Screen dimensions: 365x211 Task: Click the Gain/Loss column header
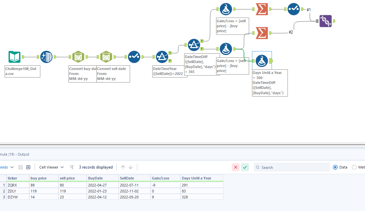[166, 178]
